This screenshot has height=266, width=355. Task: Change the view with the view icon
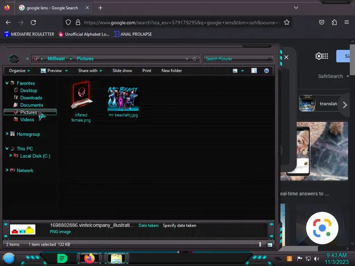235,71
